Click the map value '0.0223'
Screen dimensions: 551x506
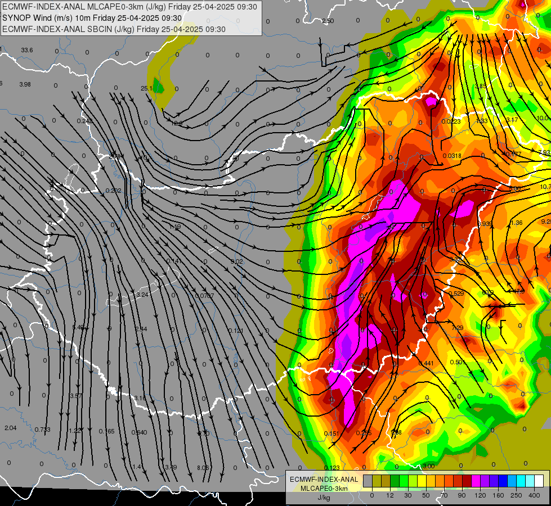[451, 121]
